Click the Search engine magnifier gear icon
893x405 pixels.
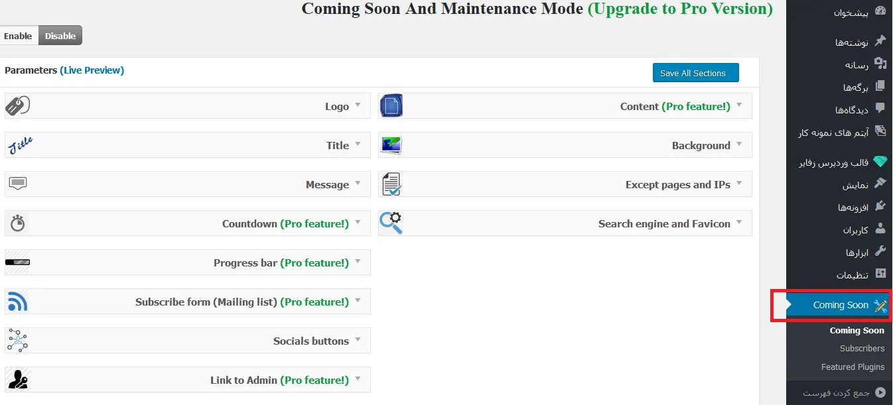point(391,223)
